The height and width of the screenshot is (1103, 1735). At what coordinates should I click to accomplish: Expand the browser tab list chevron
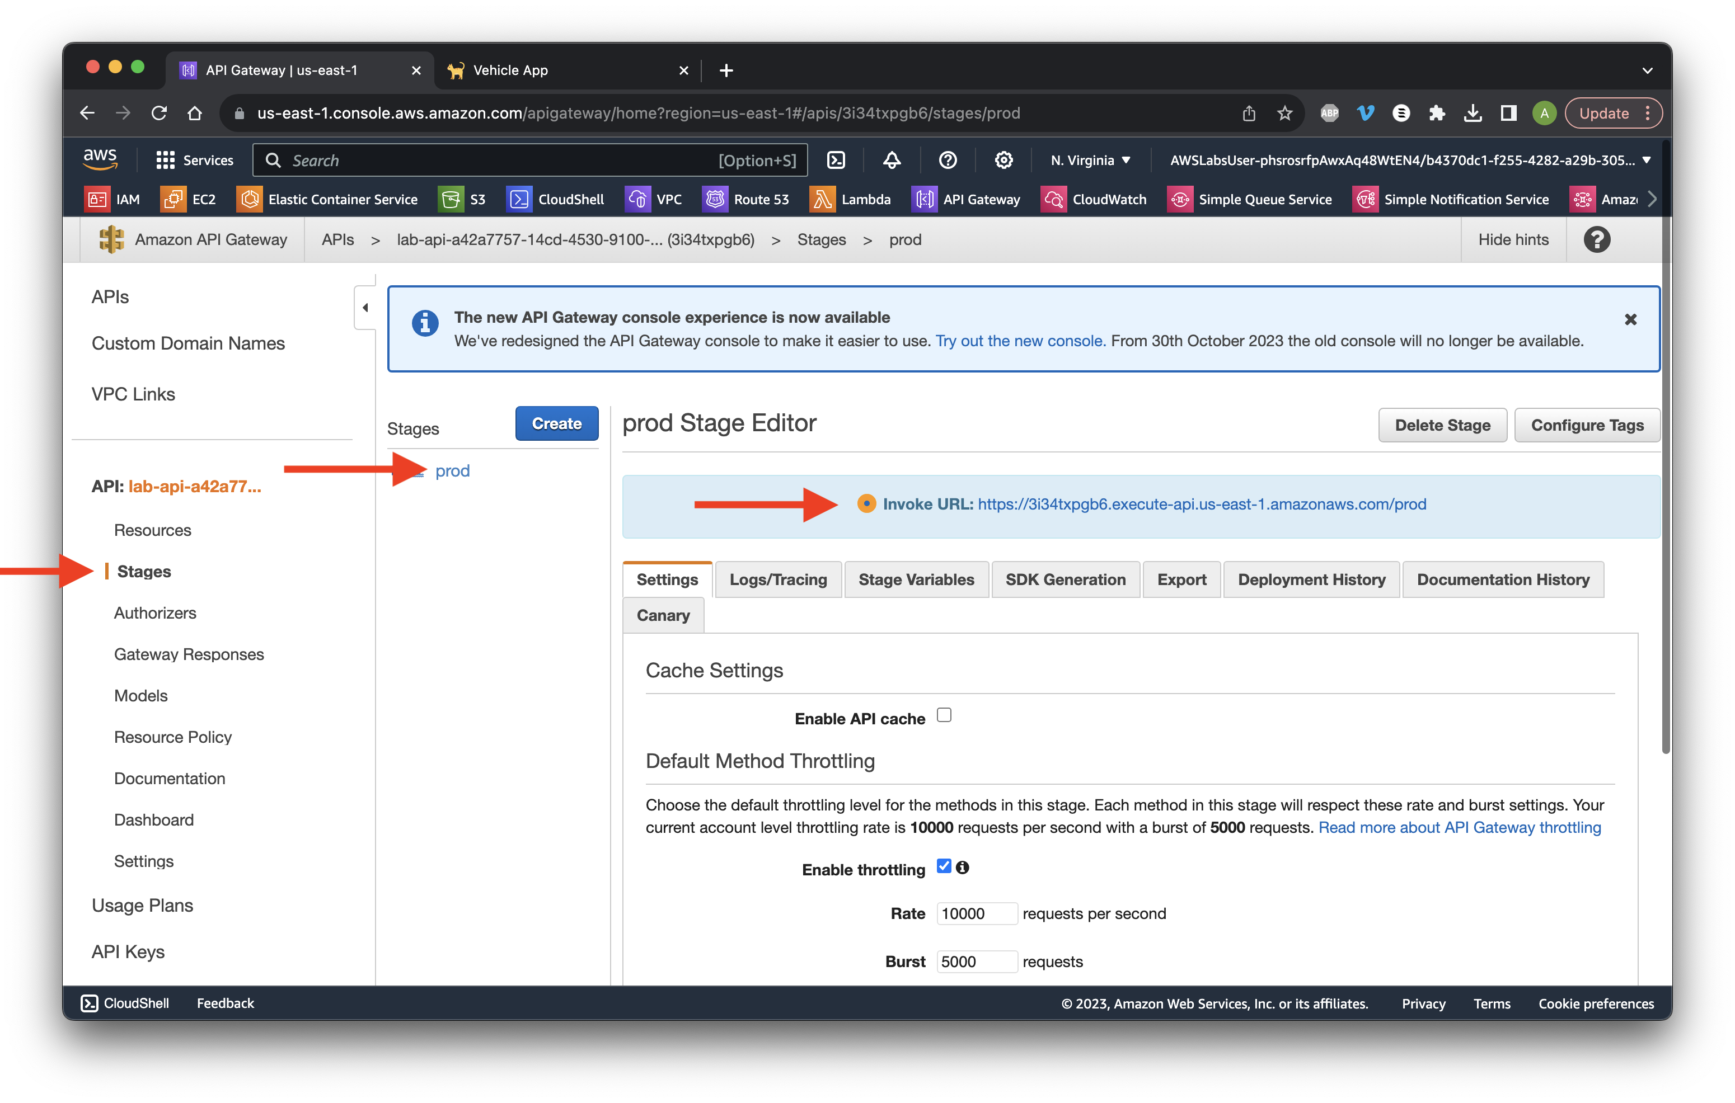click(x=1647, y=70)
